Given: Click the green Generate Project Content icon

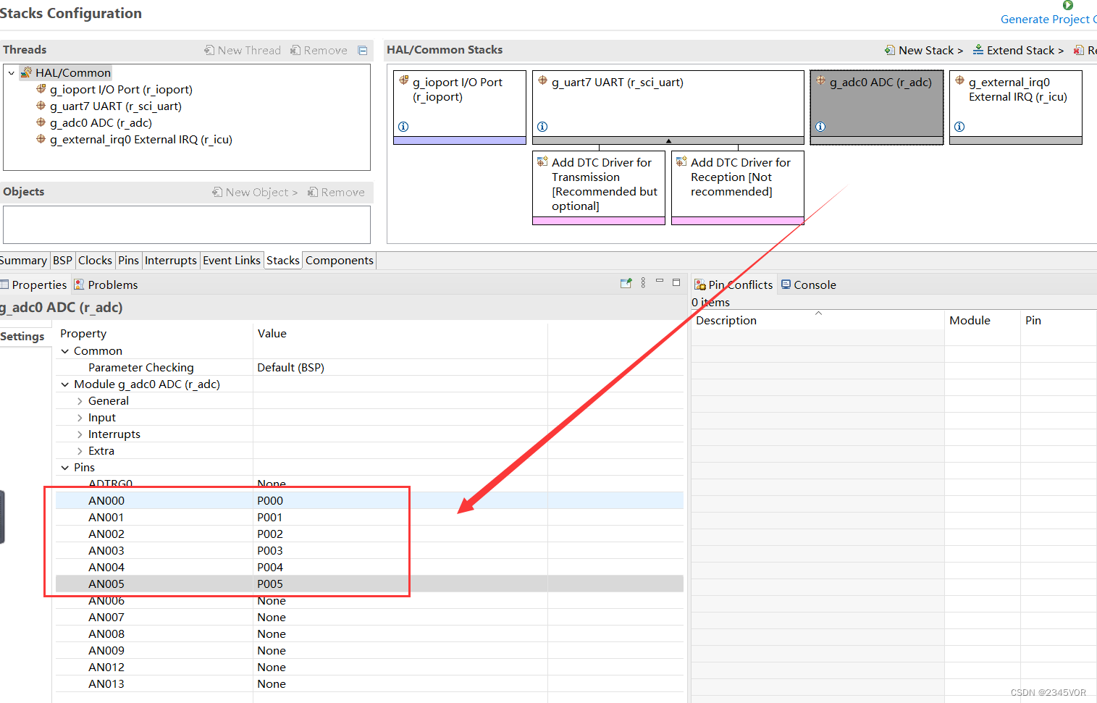Looking at the screenshot, I should [x=1067, y=5].
